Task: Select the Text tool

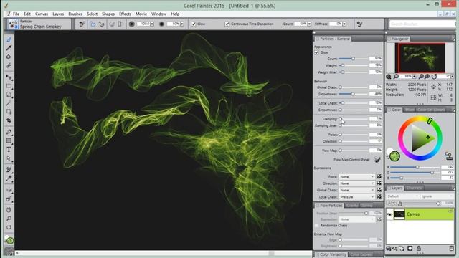Action: coord(9,150)
